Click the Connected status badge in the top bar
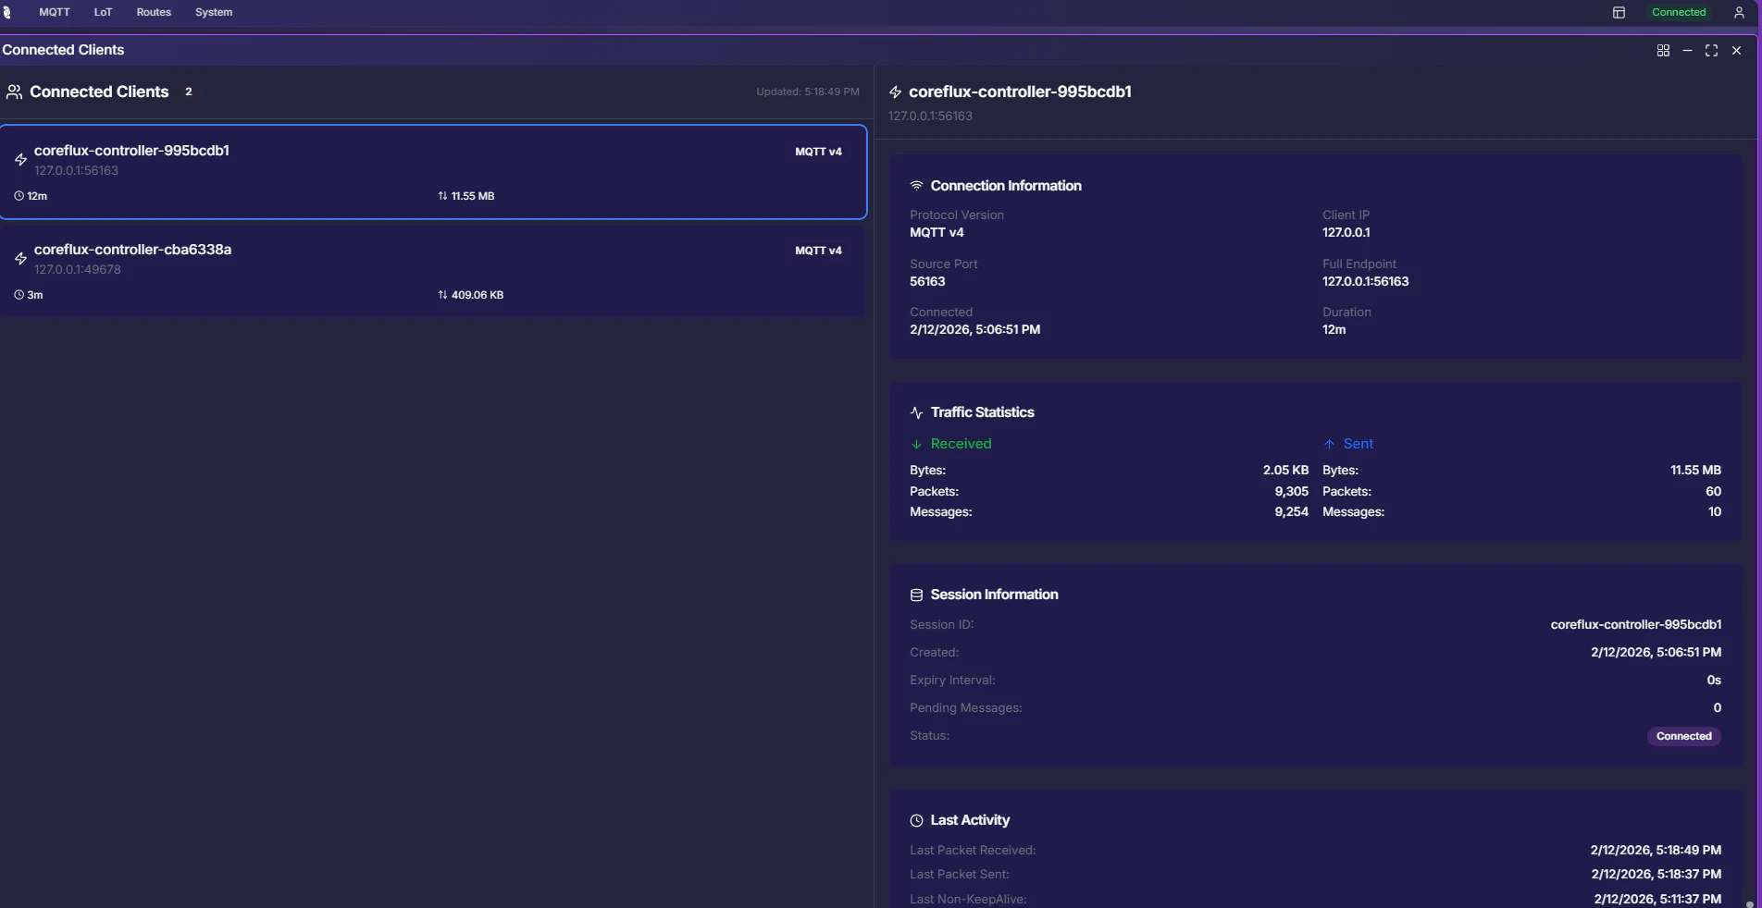The width and height of the screenshot is (1762, 908). coord(1678,12)
